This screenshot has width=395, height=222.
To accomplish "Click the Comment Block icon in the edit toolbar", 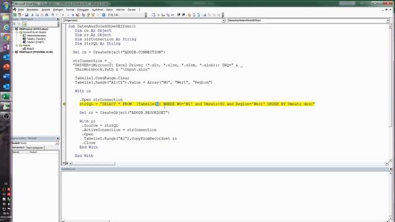I will click(x=194, y=15).
